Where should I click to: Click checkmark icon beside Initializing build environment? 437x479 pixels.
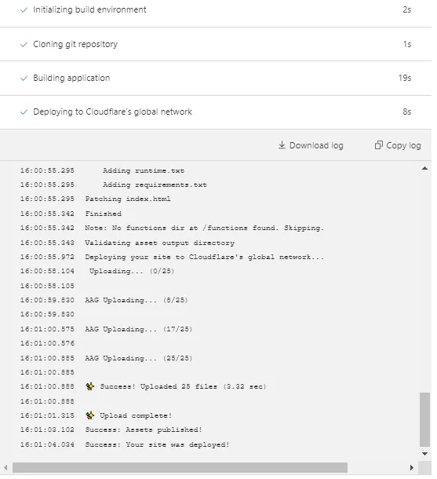pos(24,10)
